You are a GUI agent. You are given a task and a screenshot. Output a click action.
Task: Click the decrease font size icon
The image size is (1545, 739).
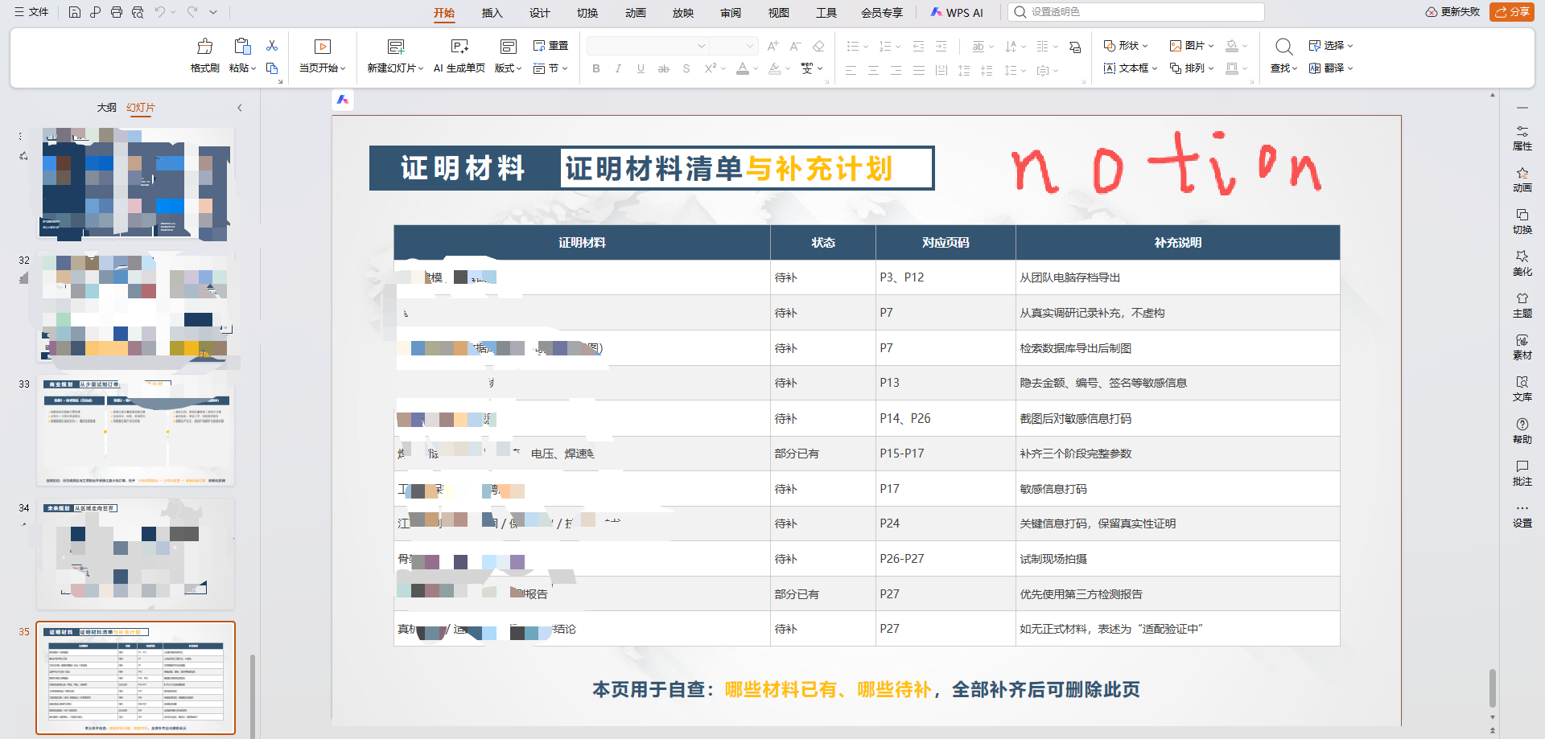[x=795, y=46]
